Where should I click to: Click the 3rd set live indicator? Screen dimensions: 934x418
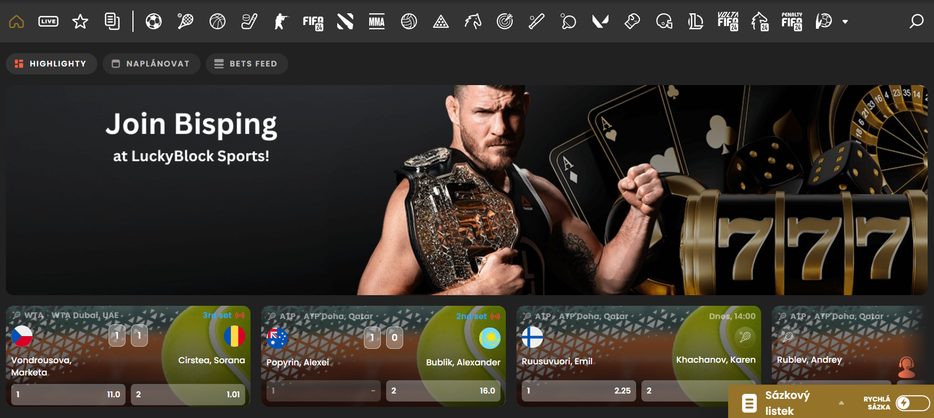224,315
